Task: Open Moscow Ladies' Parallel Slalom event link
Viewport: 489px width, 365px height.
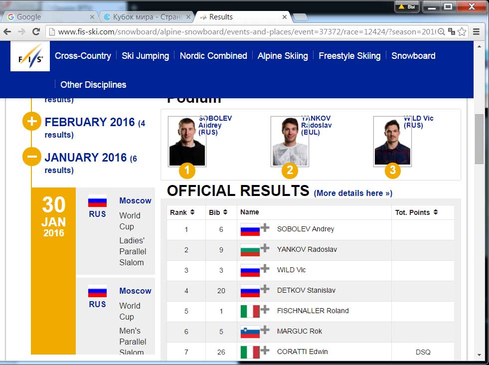Action: [x=135, y=200]
